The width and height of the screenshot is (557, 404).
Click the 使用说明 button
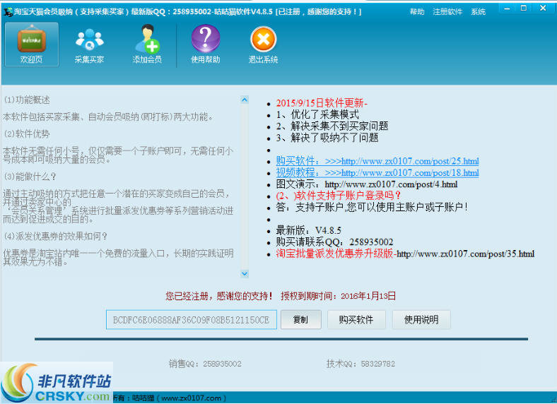[421, 319]
